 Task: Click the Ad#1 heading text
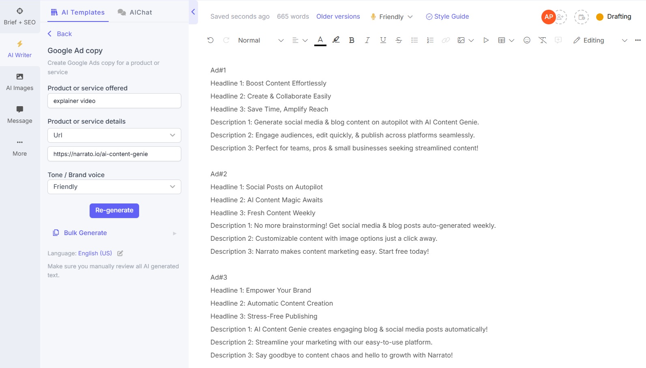coord(218,70)
